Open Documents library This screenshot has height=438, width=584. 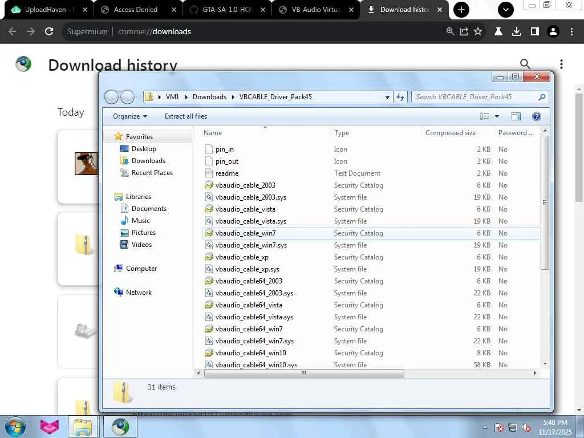(149, 209)
